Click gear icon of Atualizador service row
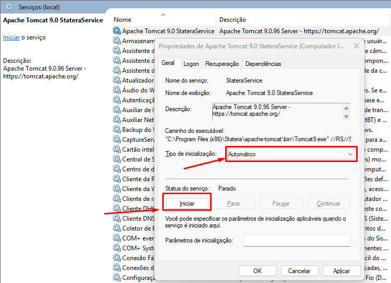391x283 pixels. tap(116, 80)
